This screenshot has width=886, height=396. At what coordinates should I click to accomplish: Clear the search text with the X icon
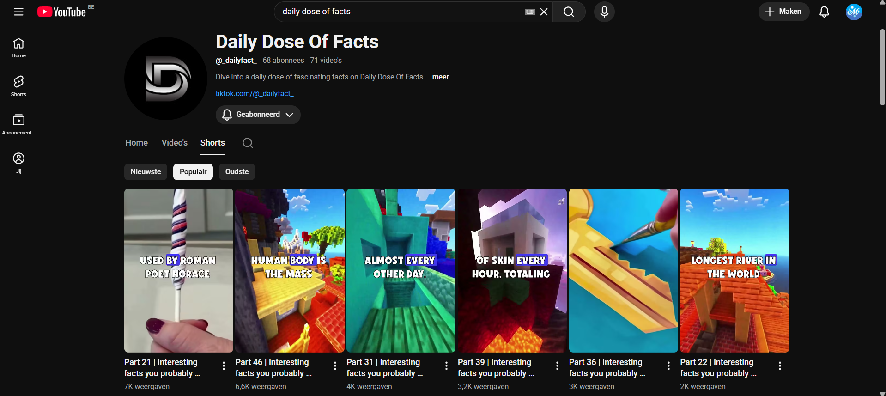544,12
